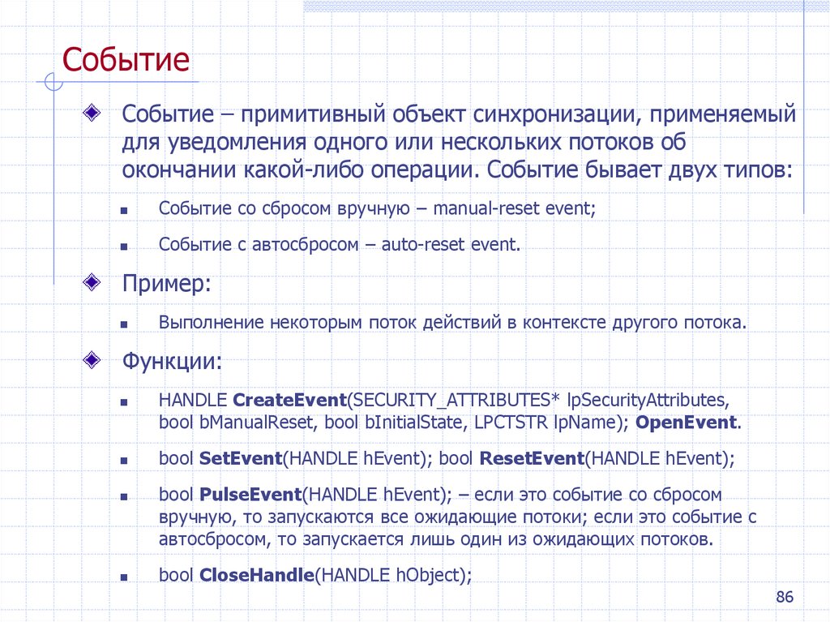Click the phrase "запускаются все ожидающие потоки"
Viewport: 830px width, 622px height.
coord(425,517)
